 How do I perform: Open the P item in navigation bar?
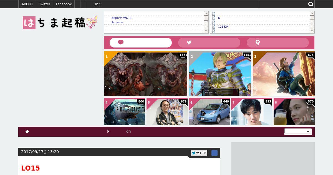pos(108,131)
